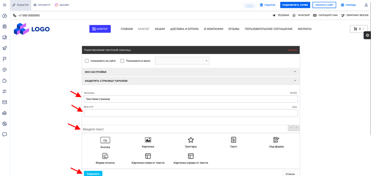The image size is (371, 176).
Task: Open WhatsApp contact link
Action: click(x=301, y=15)
